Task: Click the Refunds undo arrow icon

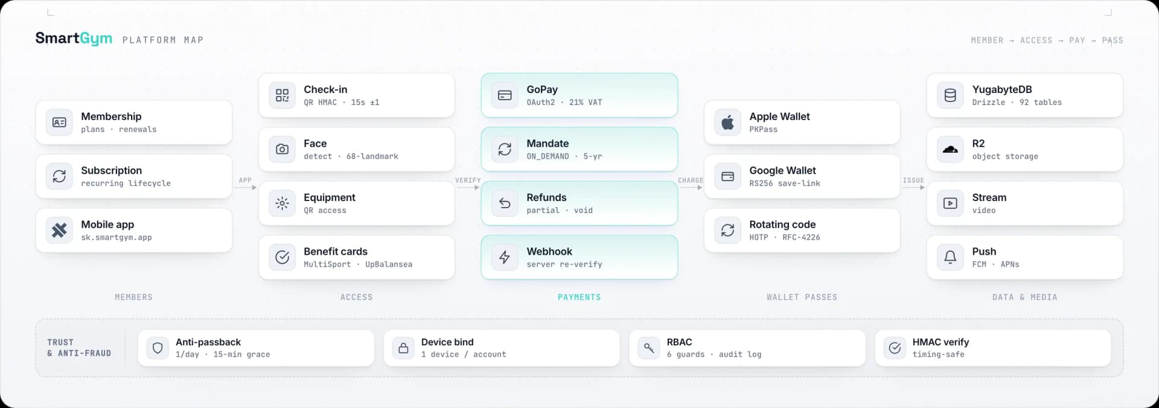Action: click(505, 203)
